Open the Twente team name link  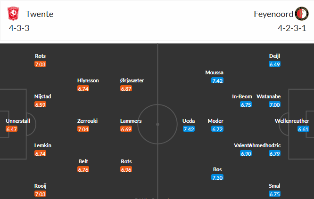(x=40, y=14)
